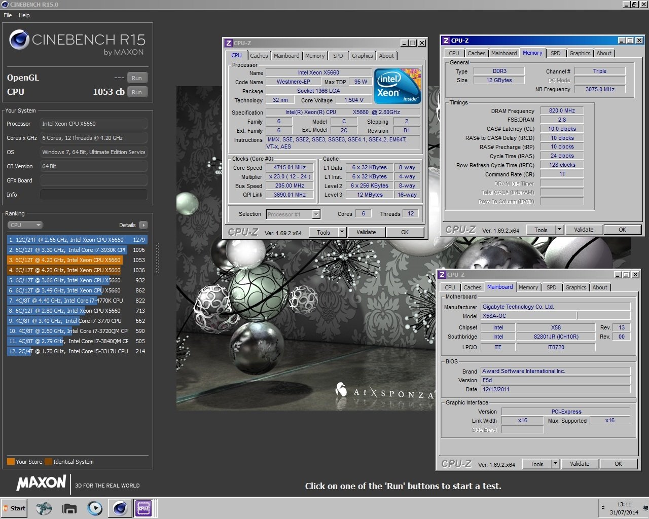
Task: Click Validate in the CPU tab window
Action: point(366,232)
